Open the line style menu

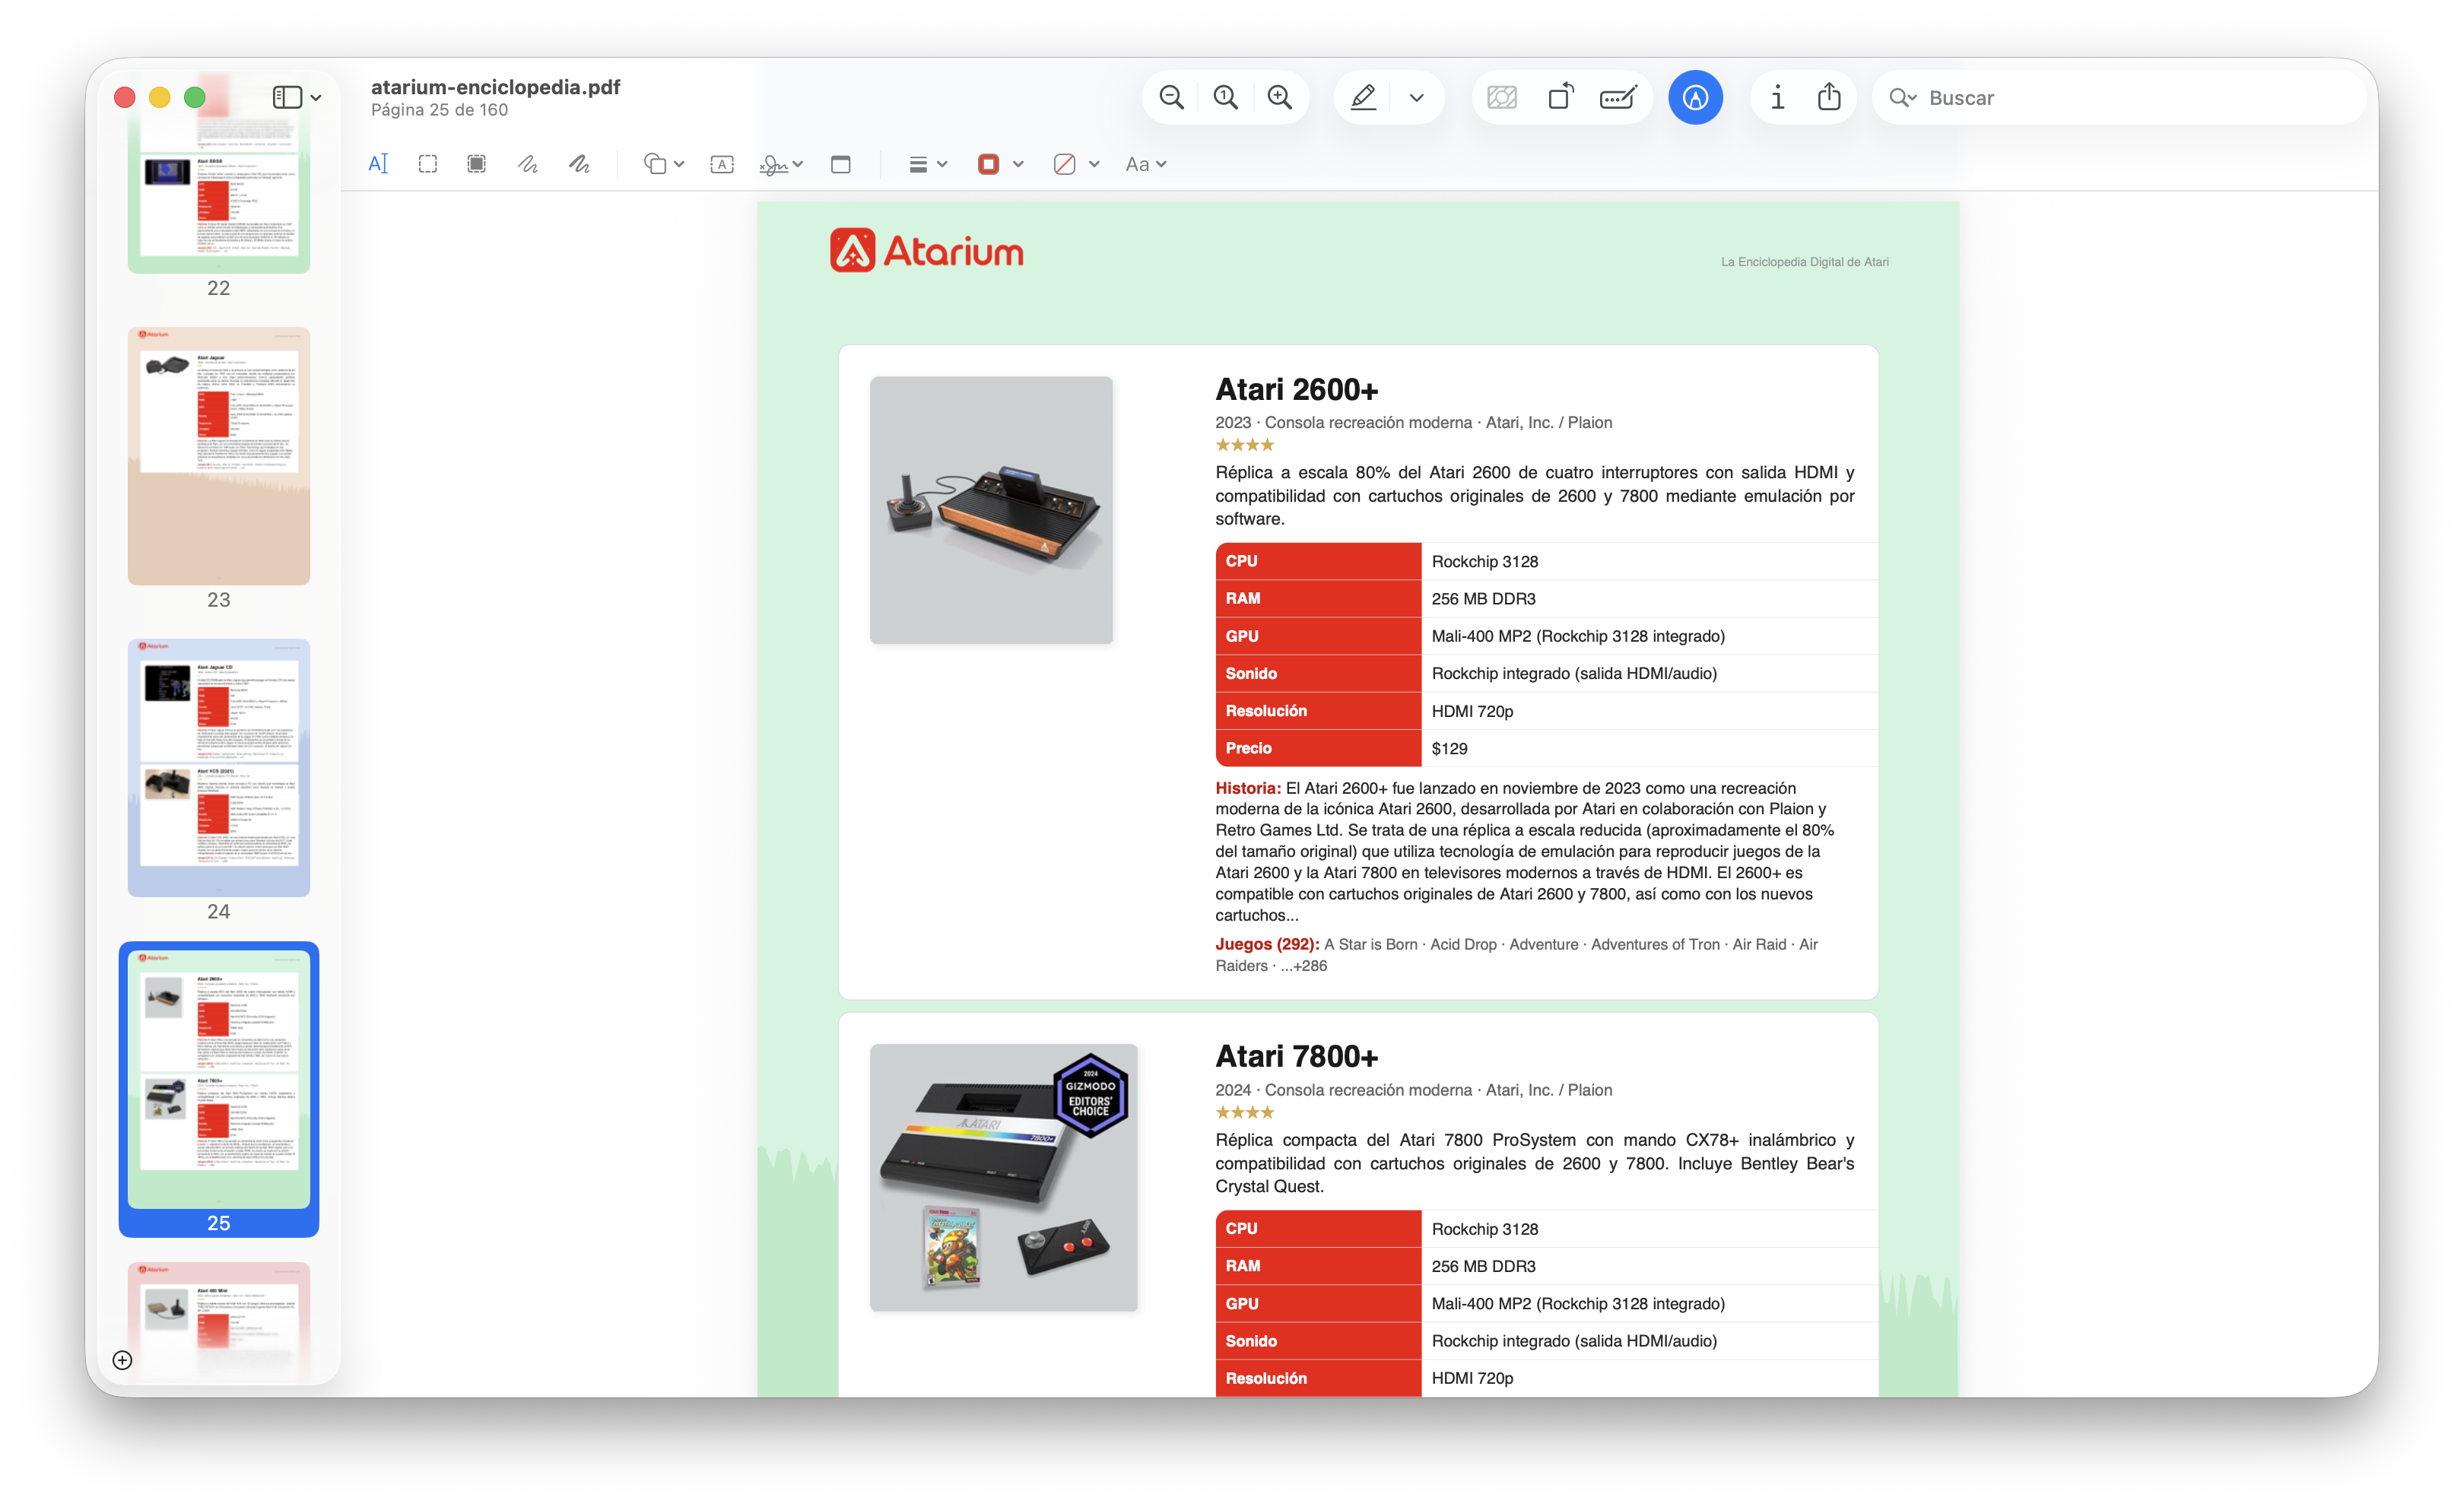[x=927, y=164]
